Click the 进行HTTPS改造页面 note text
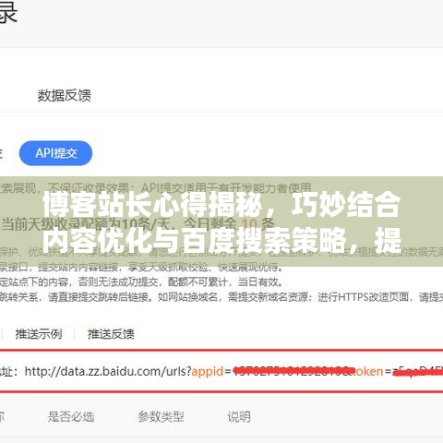This screenshot has width=443, height=443. pyautogui.click(x=364, y=297)
